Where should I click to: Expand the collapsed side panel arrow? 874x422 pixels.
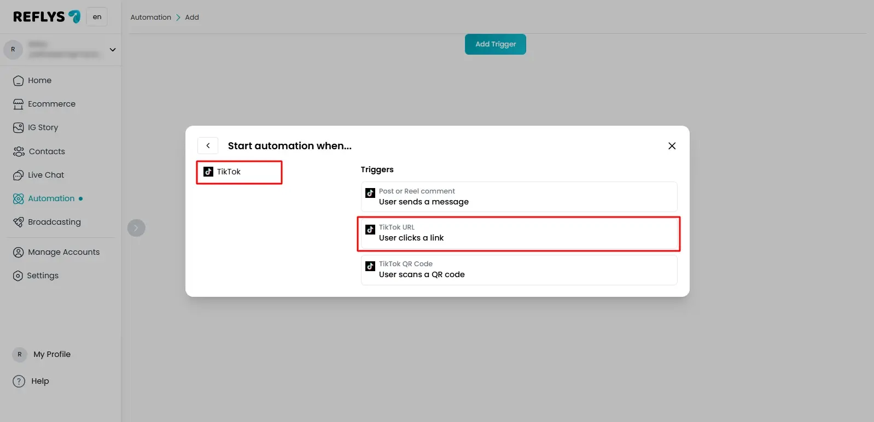(136, 228)
